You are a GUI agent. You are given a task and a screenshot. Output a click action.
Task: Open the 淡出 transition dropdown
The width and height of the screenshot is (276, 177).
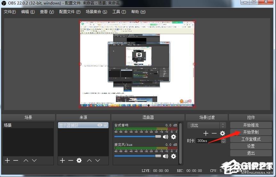tap(207, 125)
